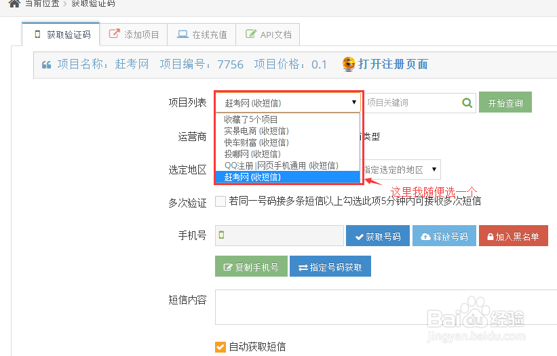Image resolution: width=557 pixels, height=356 pixels.
Task: Select highlighted 赶考网 (收短信) option
Action: click(288, 177)
